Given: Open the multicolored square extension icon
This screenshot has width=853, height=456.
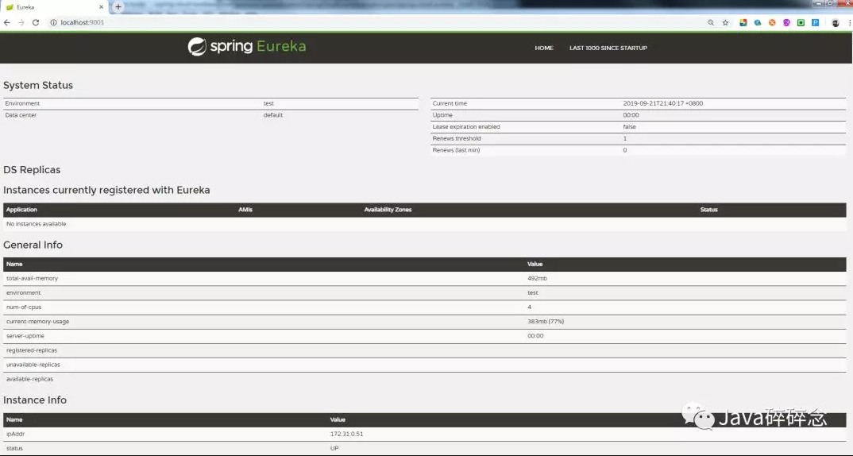Looking at the screenshot, I should click(743, 22).
